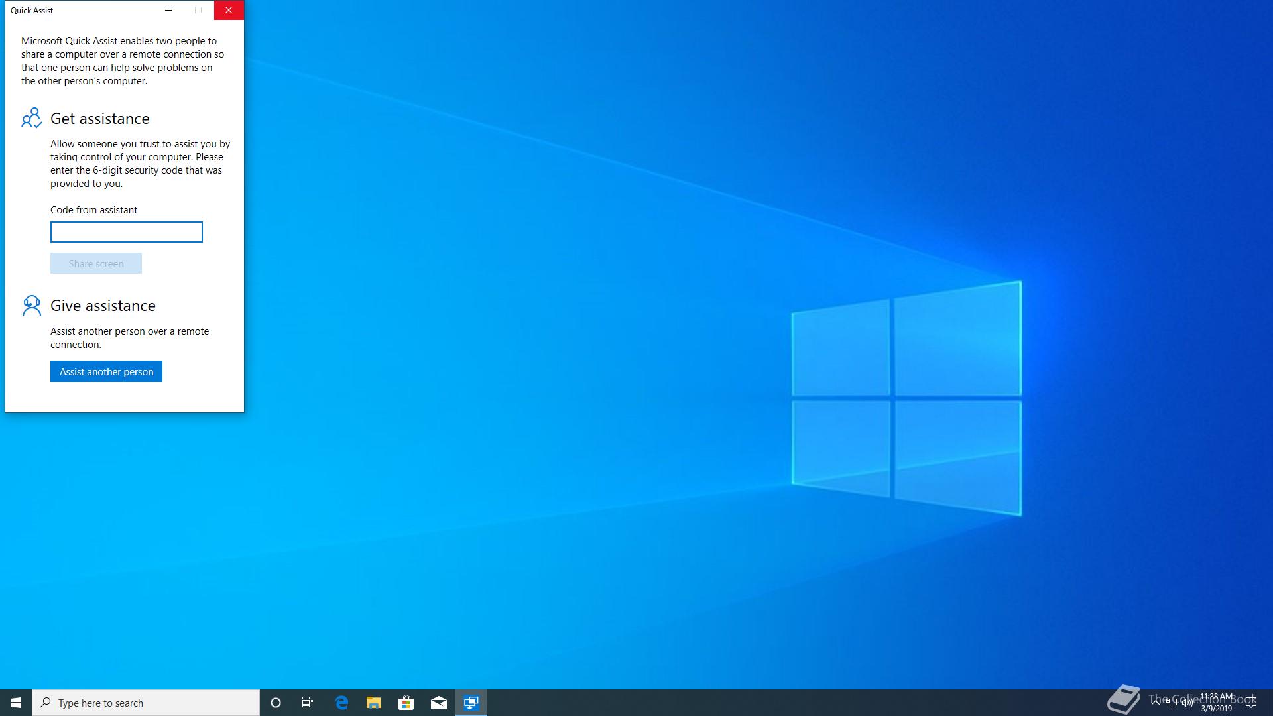The height and width of the screenshot is (716, 1273).
Task: Click the Show desktop sliver in the taskbar corner
Action: click(x=1270, y=703)
